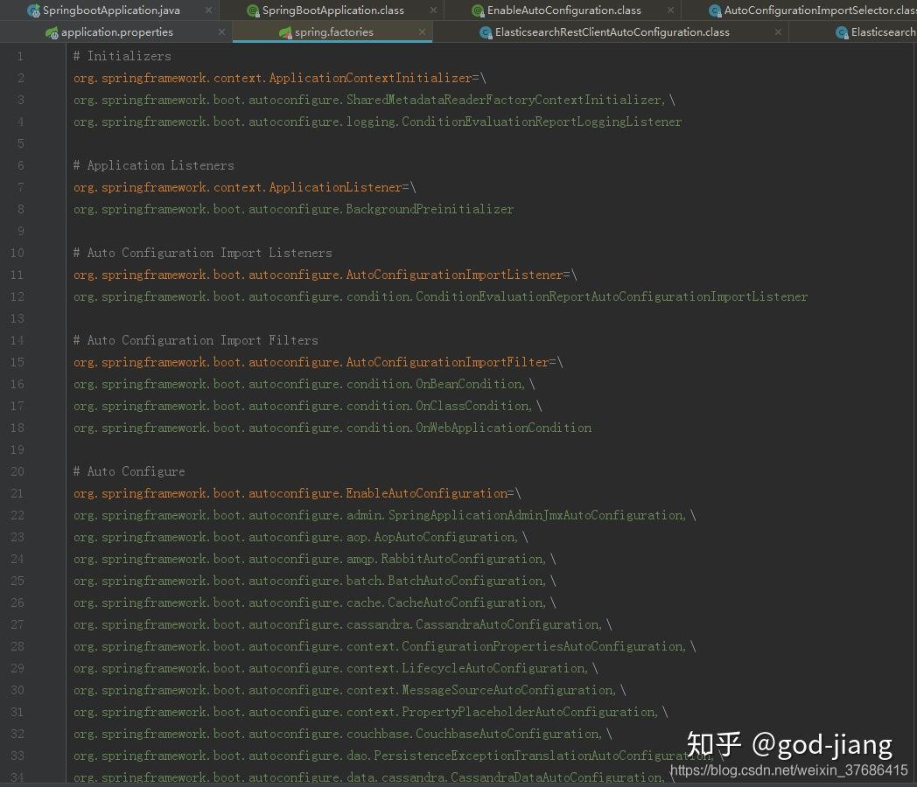The height and width of the screenshot is (787, 917).
Task: Click the spring.factories leaf icon
Action: (x=285, y=32)
